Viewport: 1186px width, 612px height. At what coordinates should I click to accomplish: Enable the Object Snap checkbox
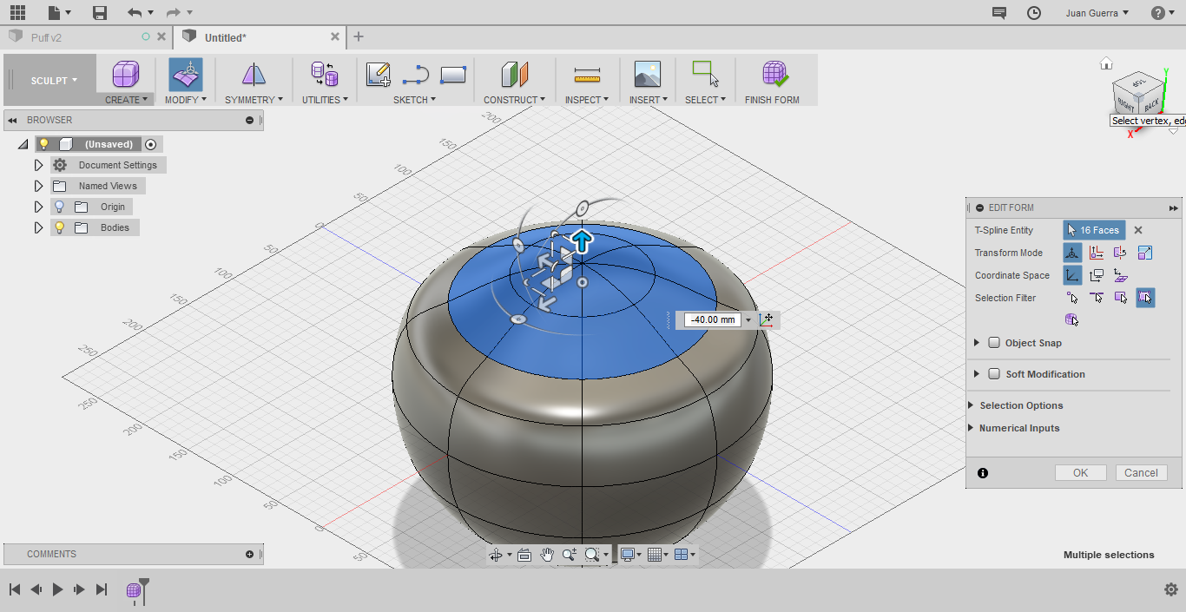pos(994,343)
